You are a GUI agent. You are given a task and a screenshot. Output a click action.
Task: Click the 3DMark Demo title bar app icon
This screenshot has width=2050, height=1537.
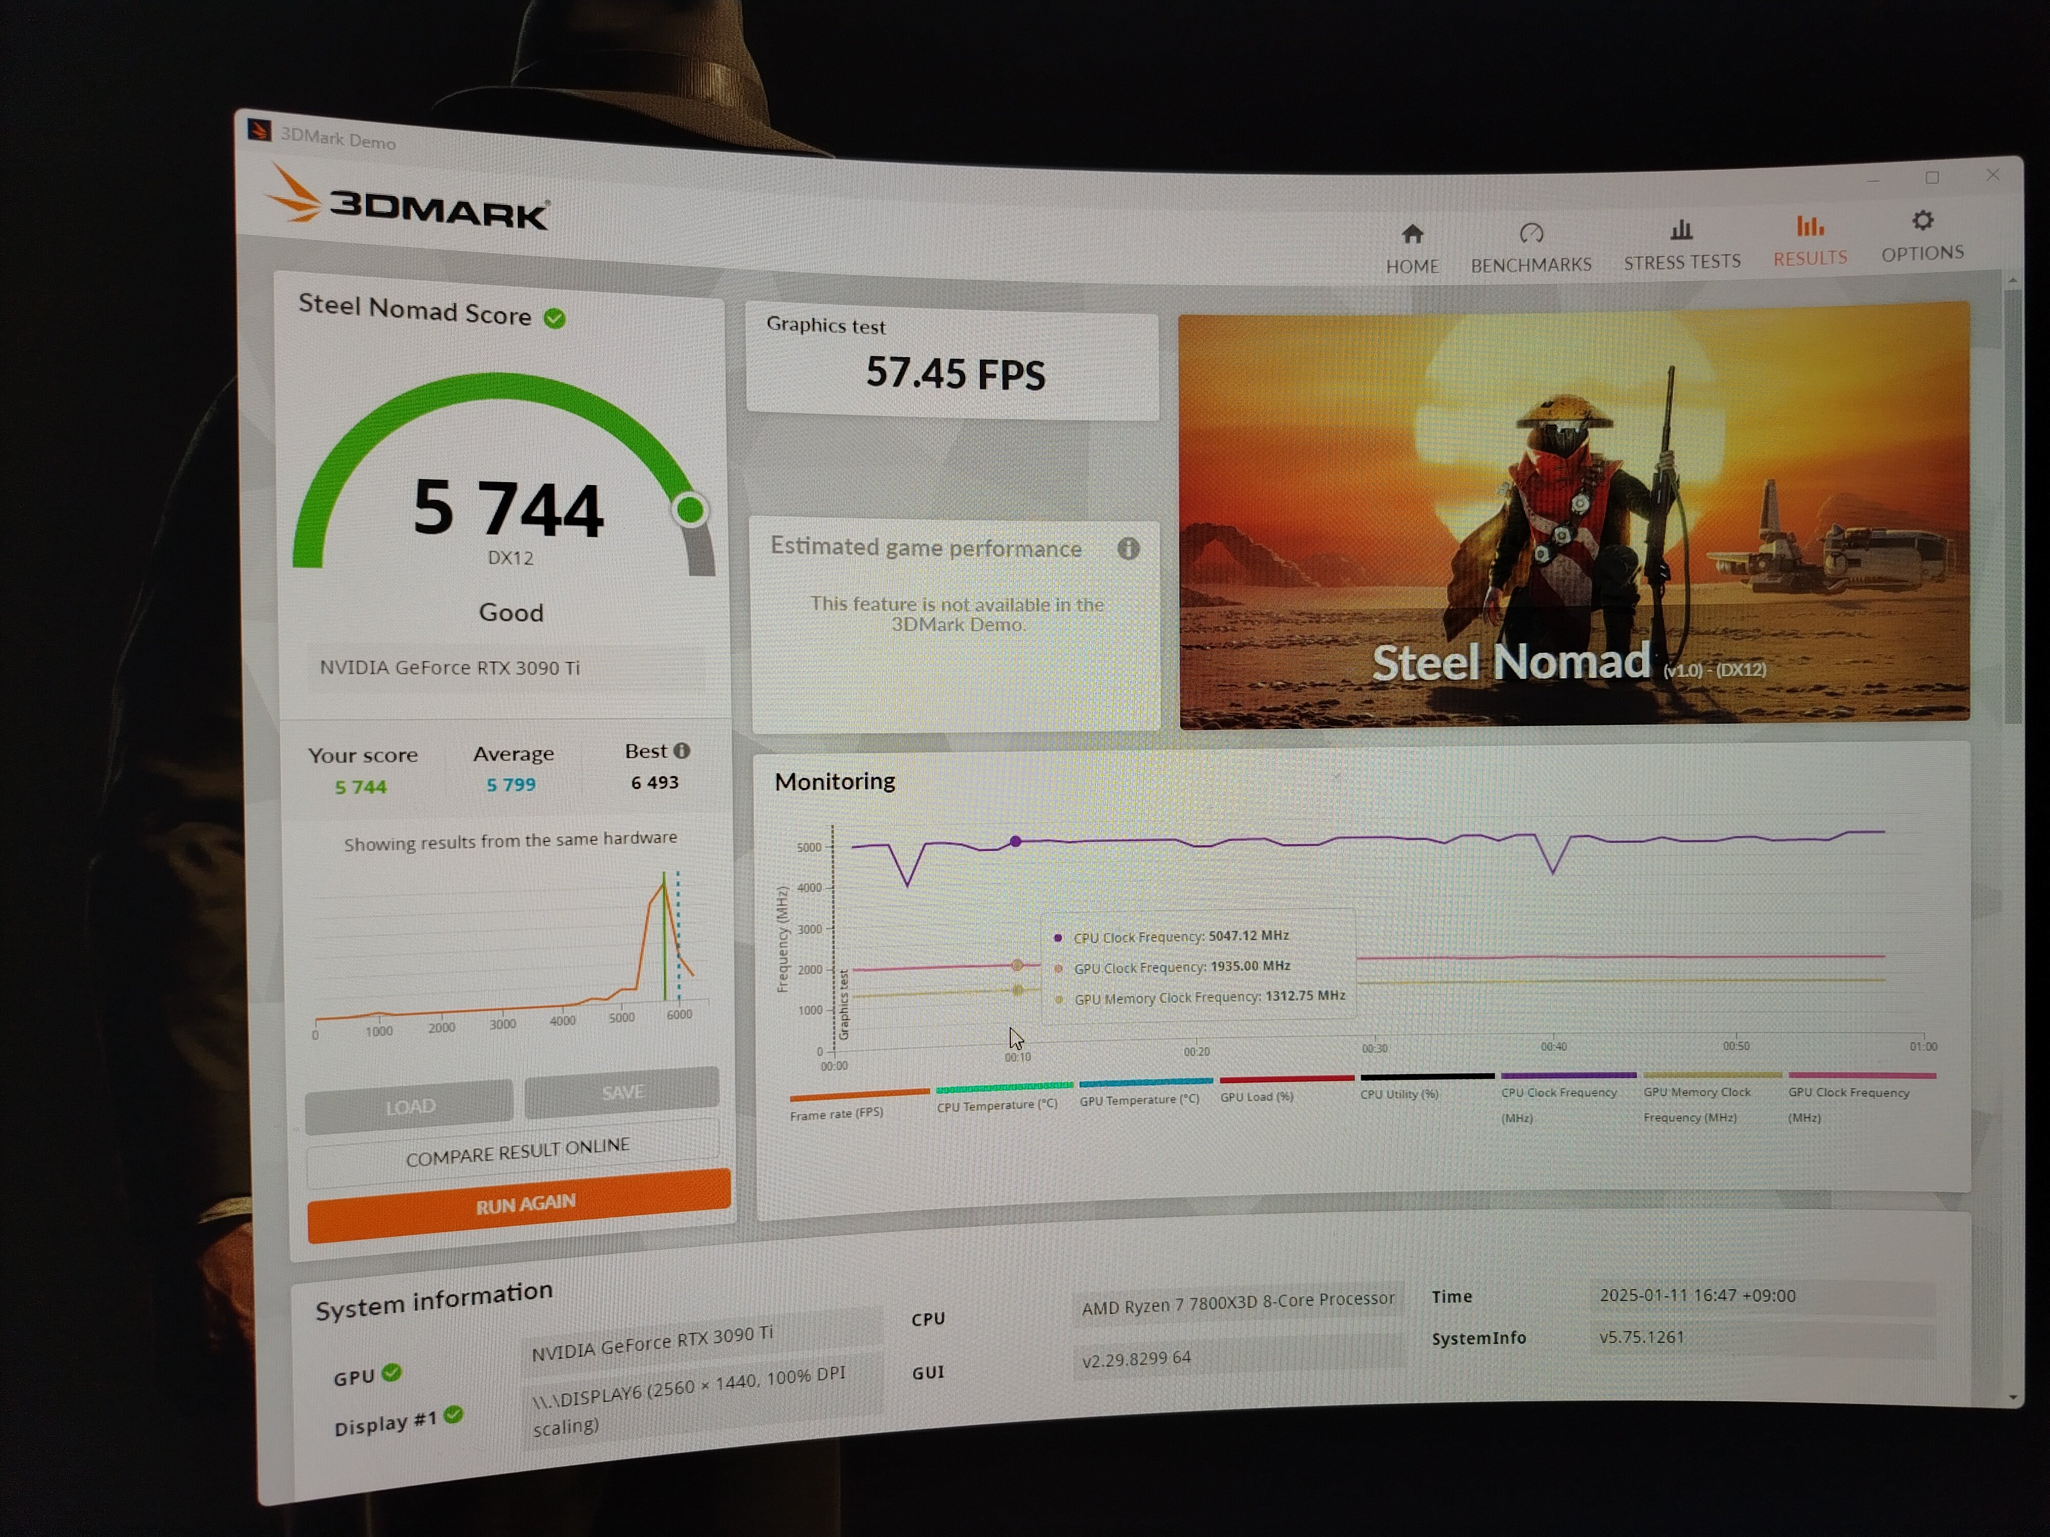[259, 131]
